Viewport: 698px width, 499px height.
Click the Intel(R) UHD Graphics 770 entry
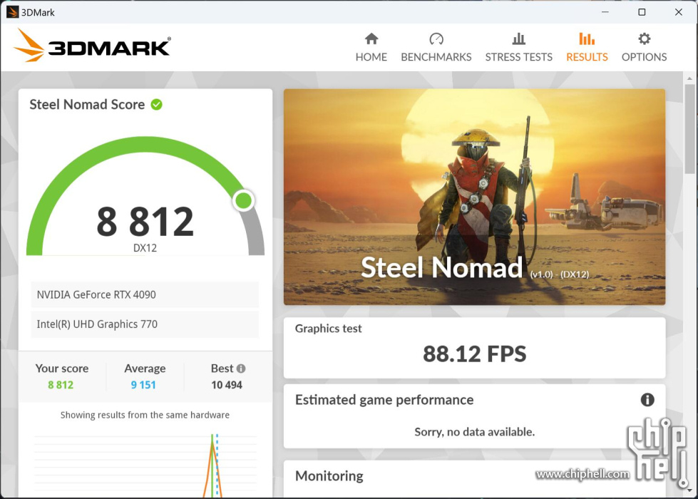(x=145, y=324)
